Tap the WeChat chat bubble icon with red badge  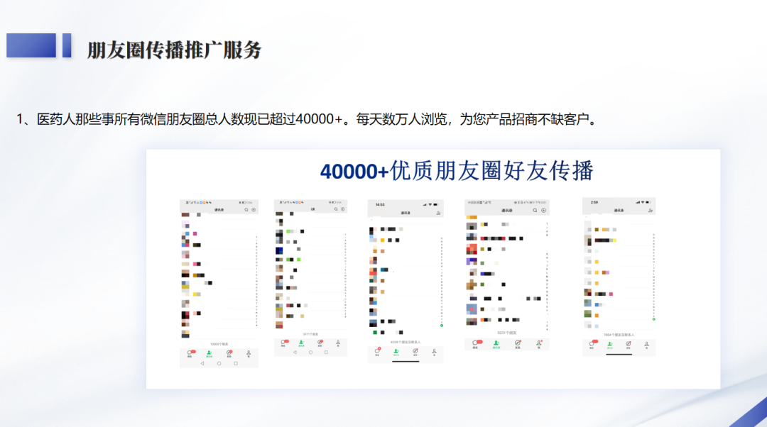click(190, 351)
